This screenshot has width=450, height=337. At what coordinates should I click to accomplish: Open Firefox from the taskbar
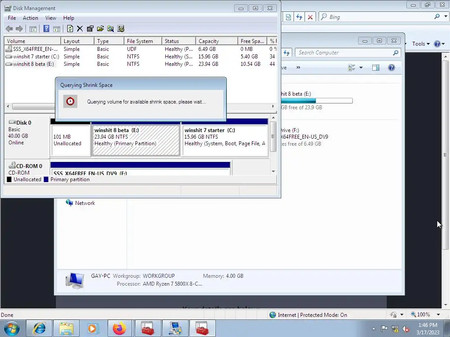click(120, 328)
